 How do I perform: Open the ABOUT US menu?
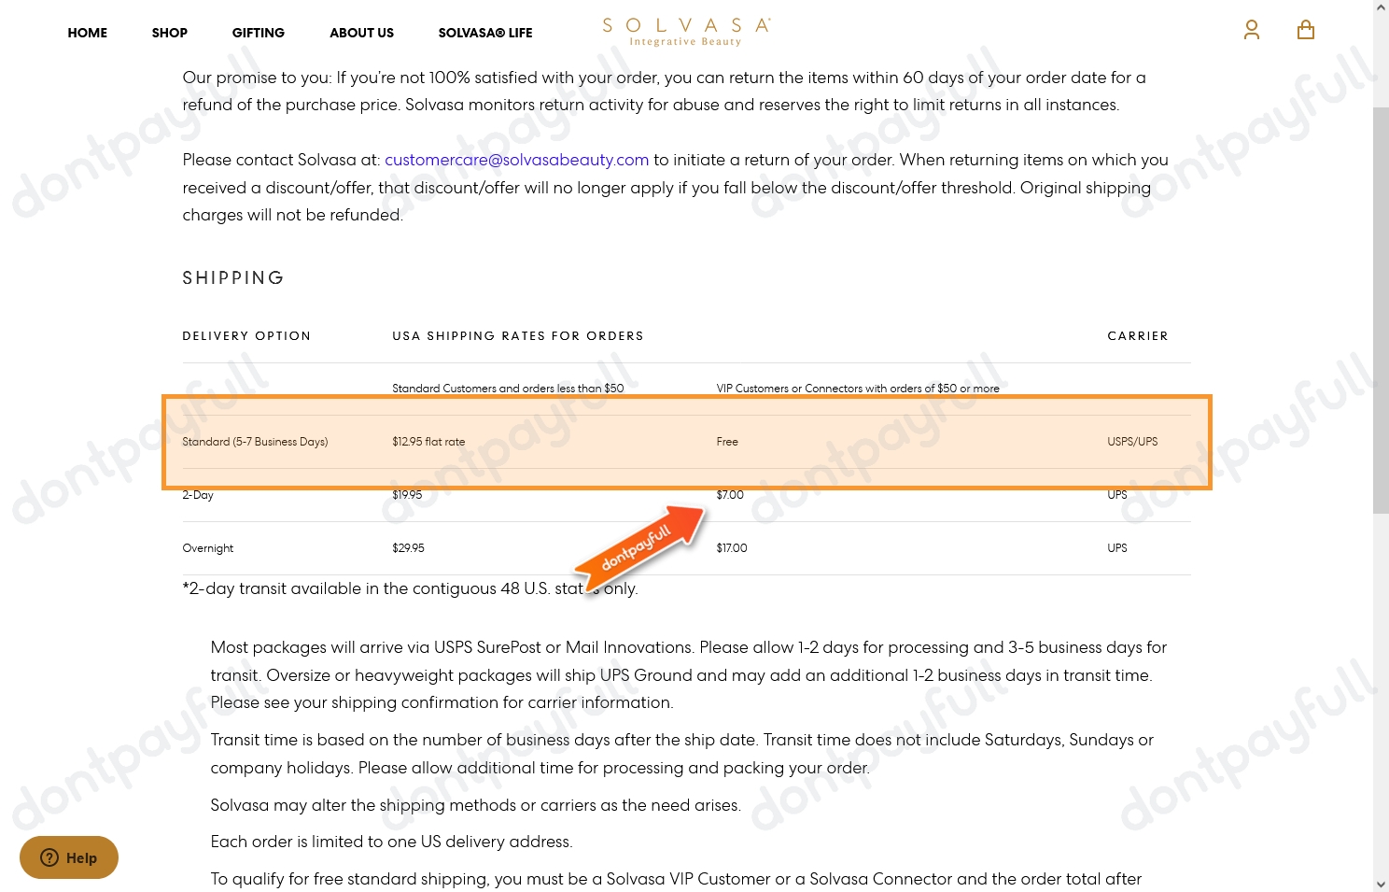(361, 33)
